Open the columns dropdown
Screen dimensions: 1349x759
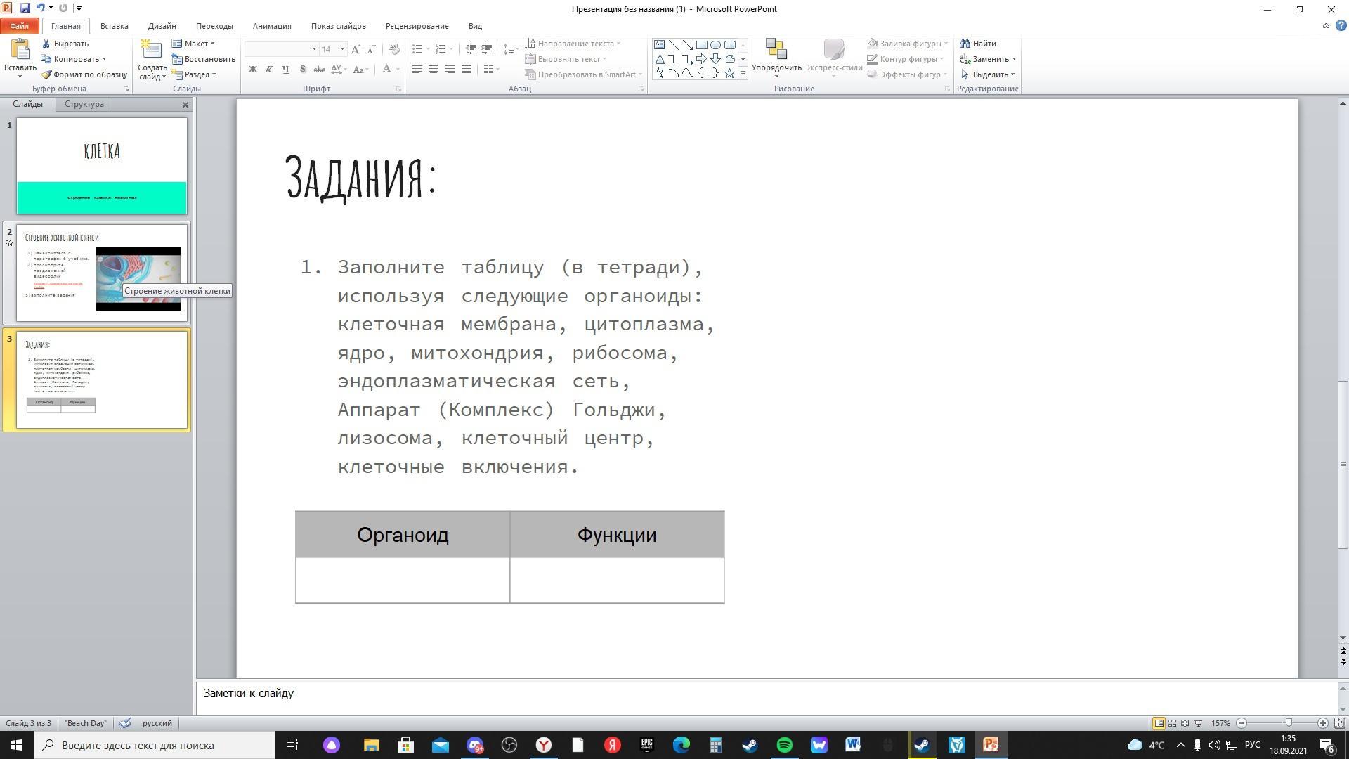click(x=491, y=69)
